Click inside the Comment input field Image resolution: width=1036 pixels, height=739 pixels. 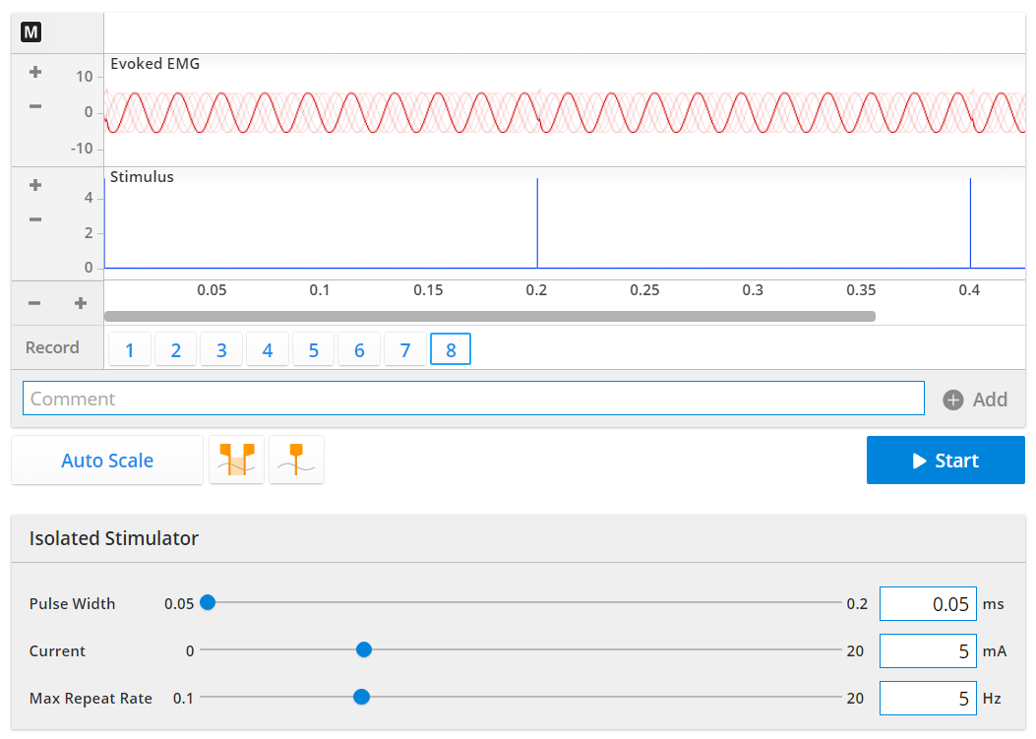point(474,398)
